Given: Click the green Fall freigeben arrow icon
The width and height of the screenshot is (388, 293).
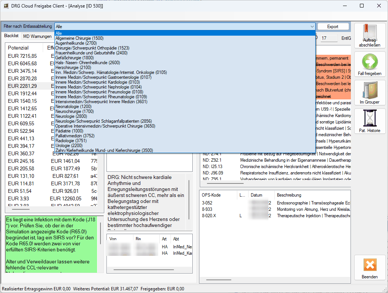Looking at the screenshot, I should point(370,62).
